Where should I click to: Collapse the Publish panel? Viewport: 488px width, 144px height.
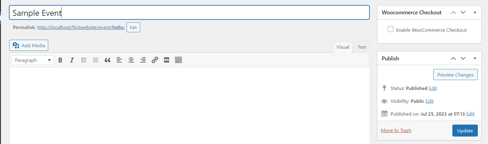pos(475,58)
